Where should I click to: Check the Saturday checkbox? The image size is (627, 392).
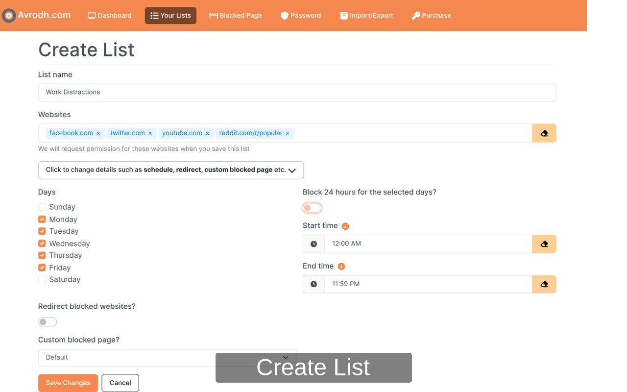click(x=42, y=279)
